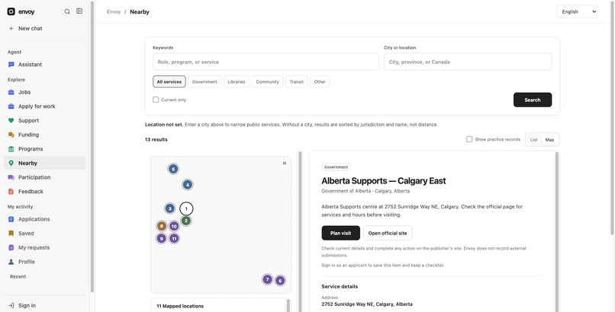Select the Community filter chip
The image size is (615, 312).
tap(268, 81)
